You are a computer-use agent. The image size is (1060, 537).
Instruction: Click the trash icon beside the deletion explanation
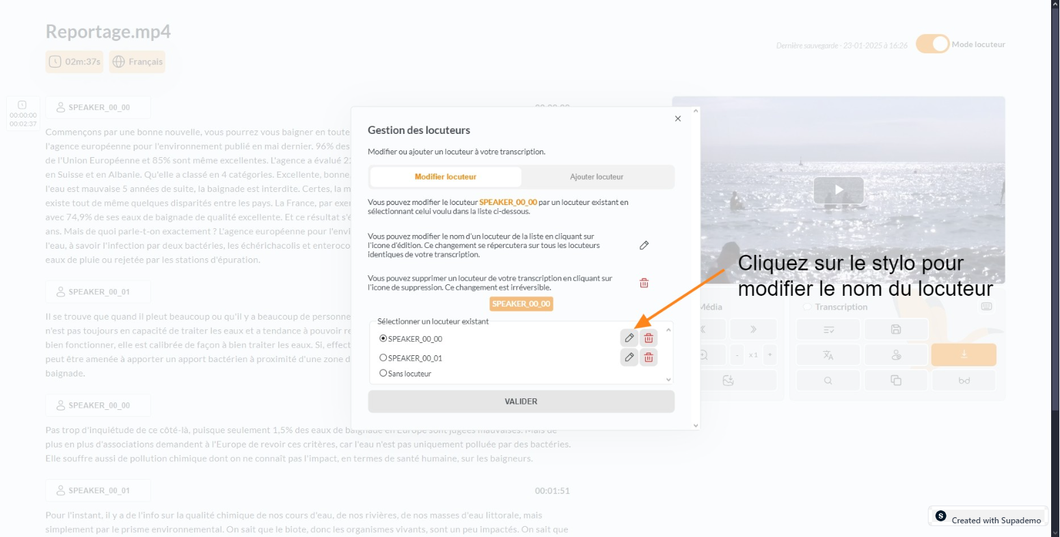[x=644, y=283]
